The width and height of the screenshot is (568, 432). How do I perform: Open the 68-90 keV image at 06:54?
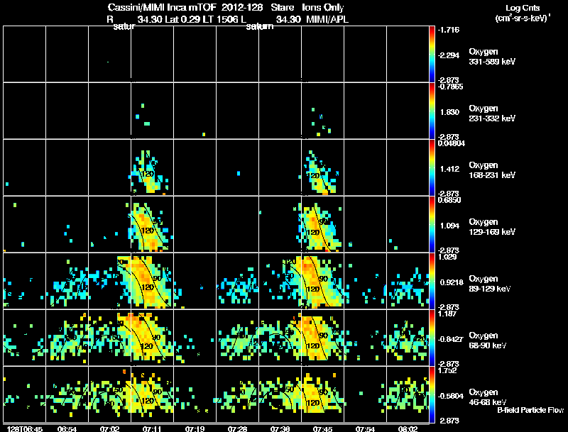click(67, 338)
